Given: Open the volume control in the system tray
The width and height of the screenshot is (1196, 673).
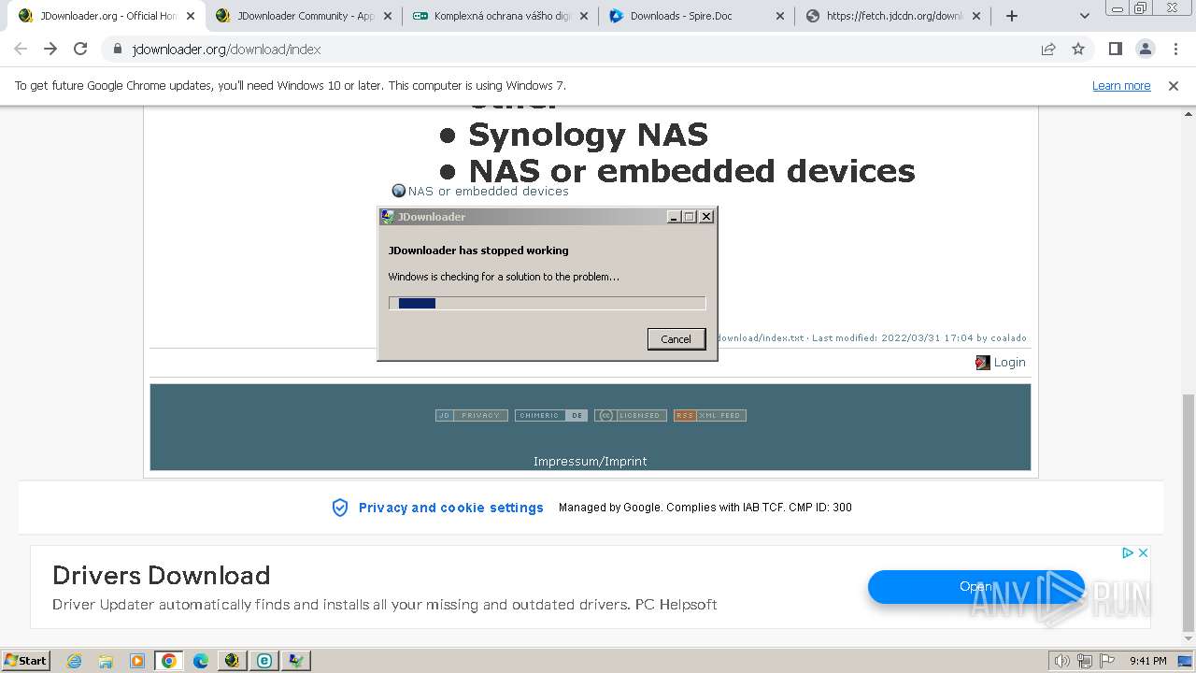Looking at the screenshot, I should (x=1061, y=661).
